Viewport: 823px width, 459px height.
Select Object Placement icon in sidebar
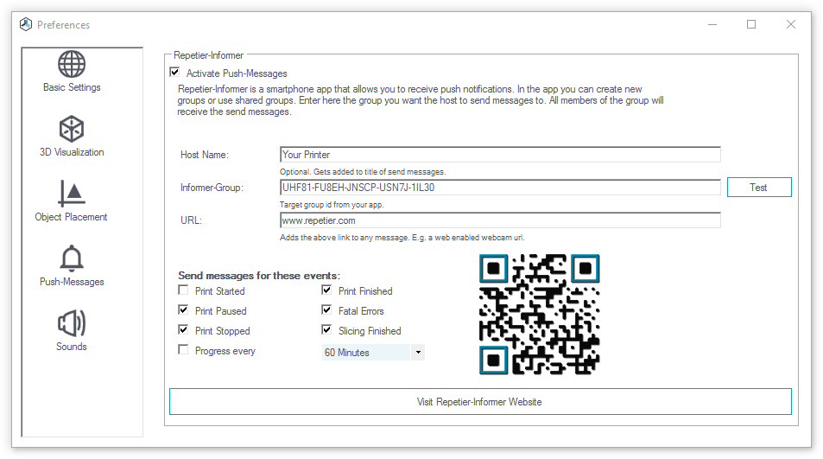pos(72,194)
